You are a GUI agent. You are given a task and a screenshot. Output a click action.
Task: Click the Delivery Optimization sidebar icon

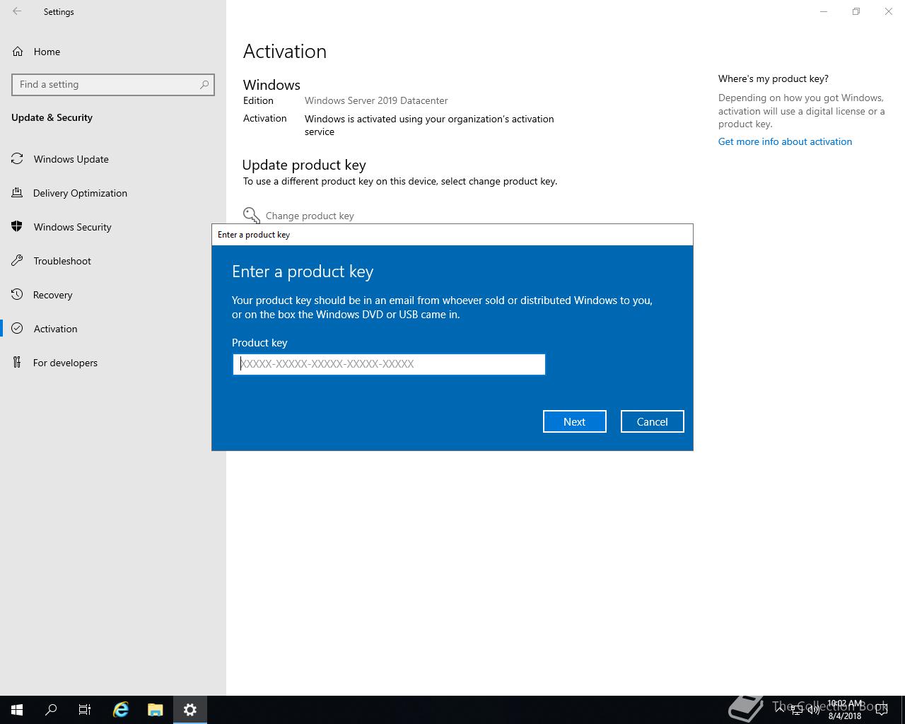point(17,193)
